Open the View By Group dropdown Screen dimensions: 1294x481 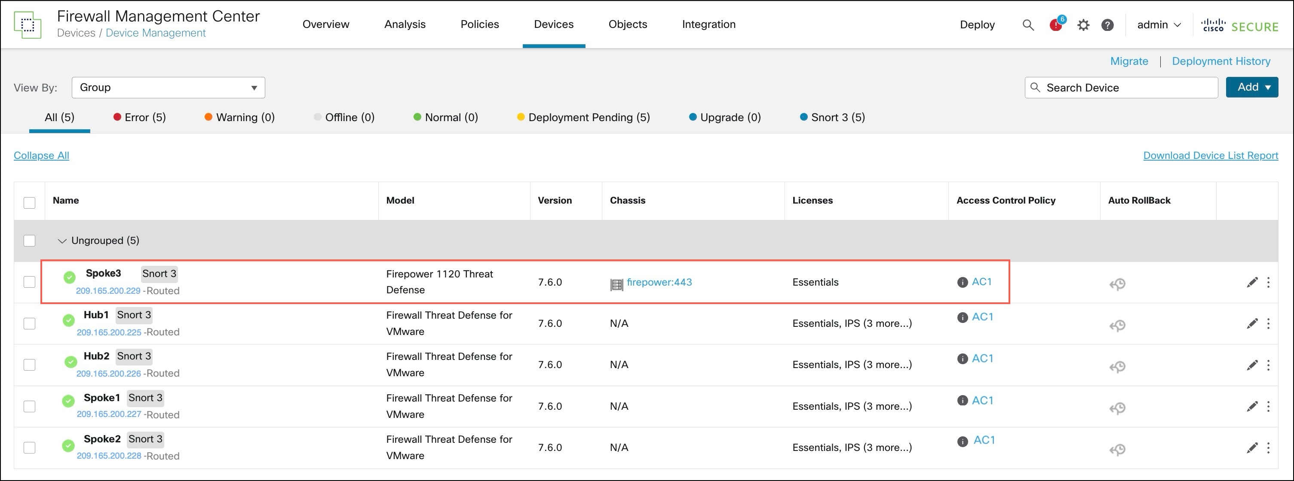tap(168, 87)
